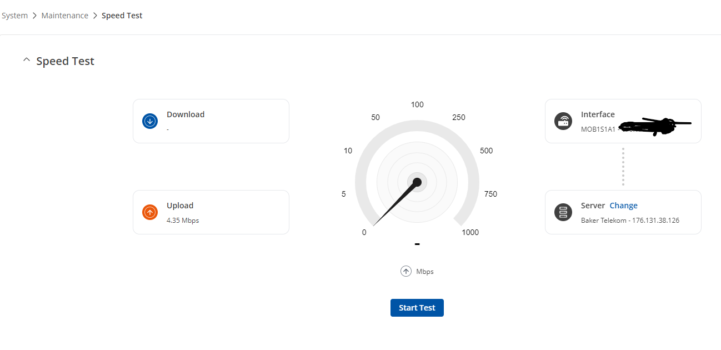Click the MOB1S1A1 interface name
The width and height of the screenshot is (721, 350).
pos(598,129)
